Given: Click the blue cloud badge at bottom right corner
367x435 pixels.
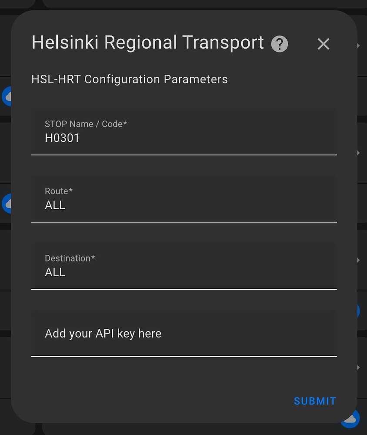Looking at the screenshot, I should coord(350,418).
